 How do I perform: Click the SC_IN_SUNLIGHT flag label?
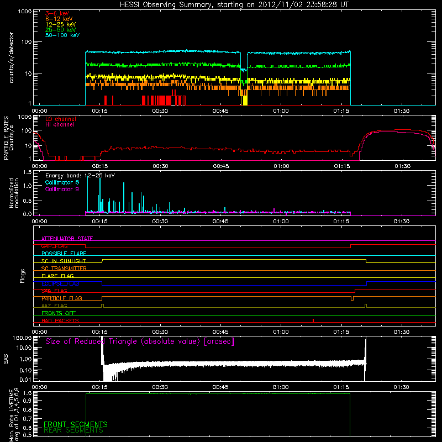64,261
